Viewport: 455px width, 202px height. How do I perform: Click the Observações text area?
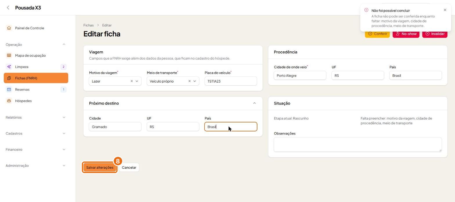[358, 144]
